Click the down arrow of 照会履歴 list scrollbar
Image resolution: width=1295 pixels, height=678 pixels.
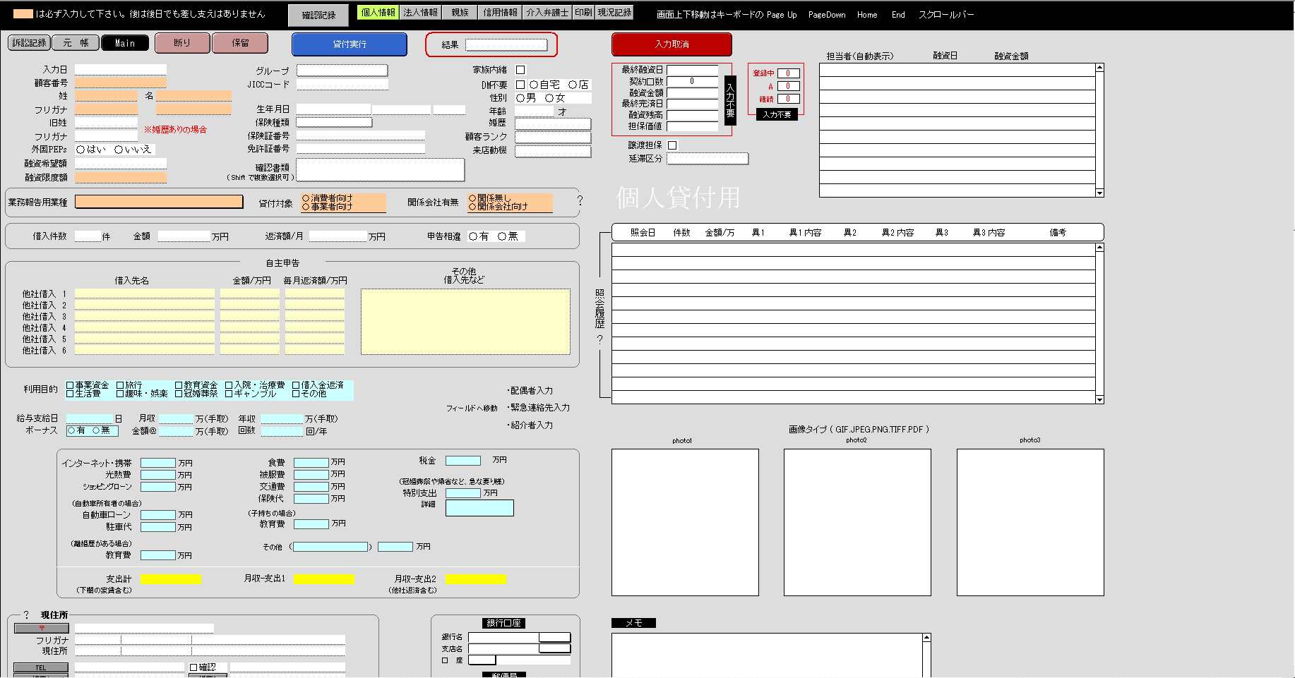click(1099, 399)
